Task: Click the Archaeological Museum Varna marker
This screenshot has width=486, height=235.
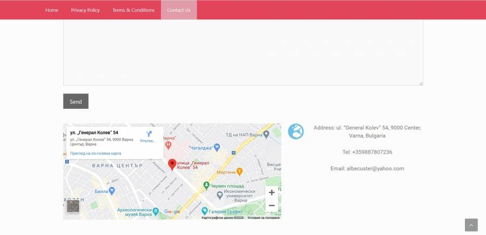Action: coord(156,211)
